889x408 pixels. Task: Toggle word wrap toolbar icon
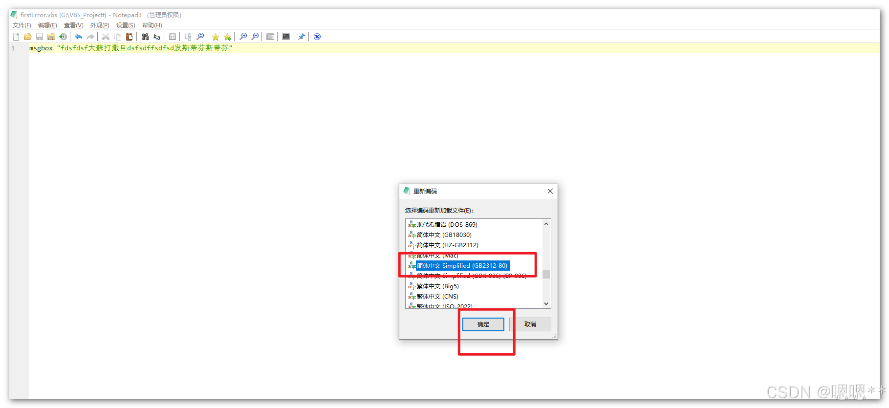[173, 37]
